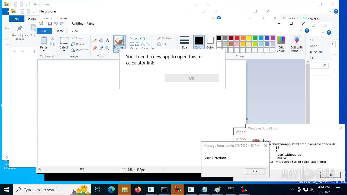
Task: Crop the image selection
Action: [77, 38]
